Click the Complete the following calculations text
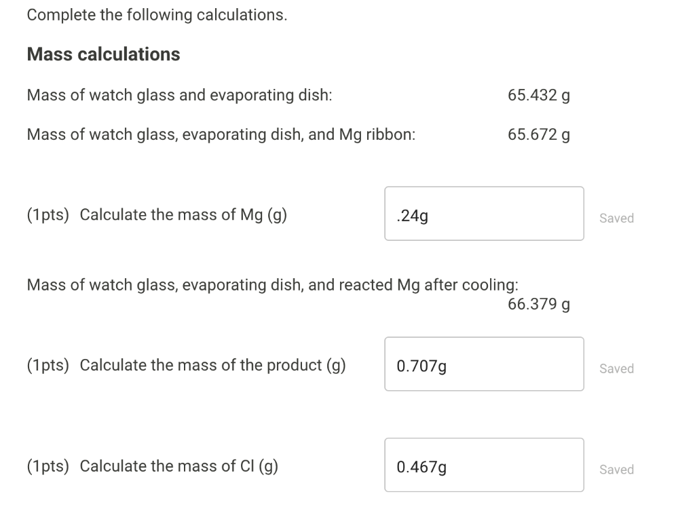The height and width of the screenshot is (530, 695). pos(157,14)
